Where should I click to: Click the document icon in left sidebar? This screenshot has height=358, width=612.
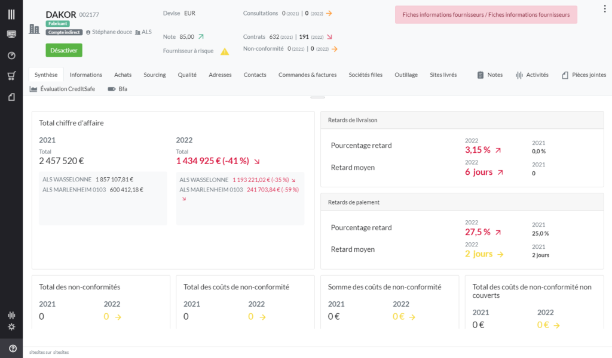point(11,97)
